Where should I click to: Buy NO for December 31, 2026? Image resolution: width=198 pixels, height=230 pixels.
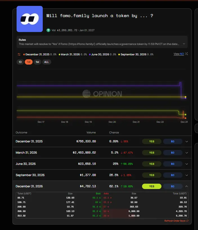pos(173,186)
